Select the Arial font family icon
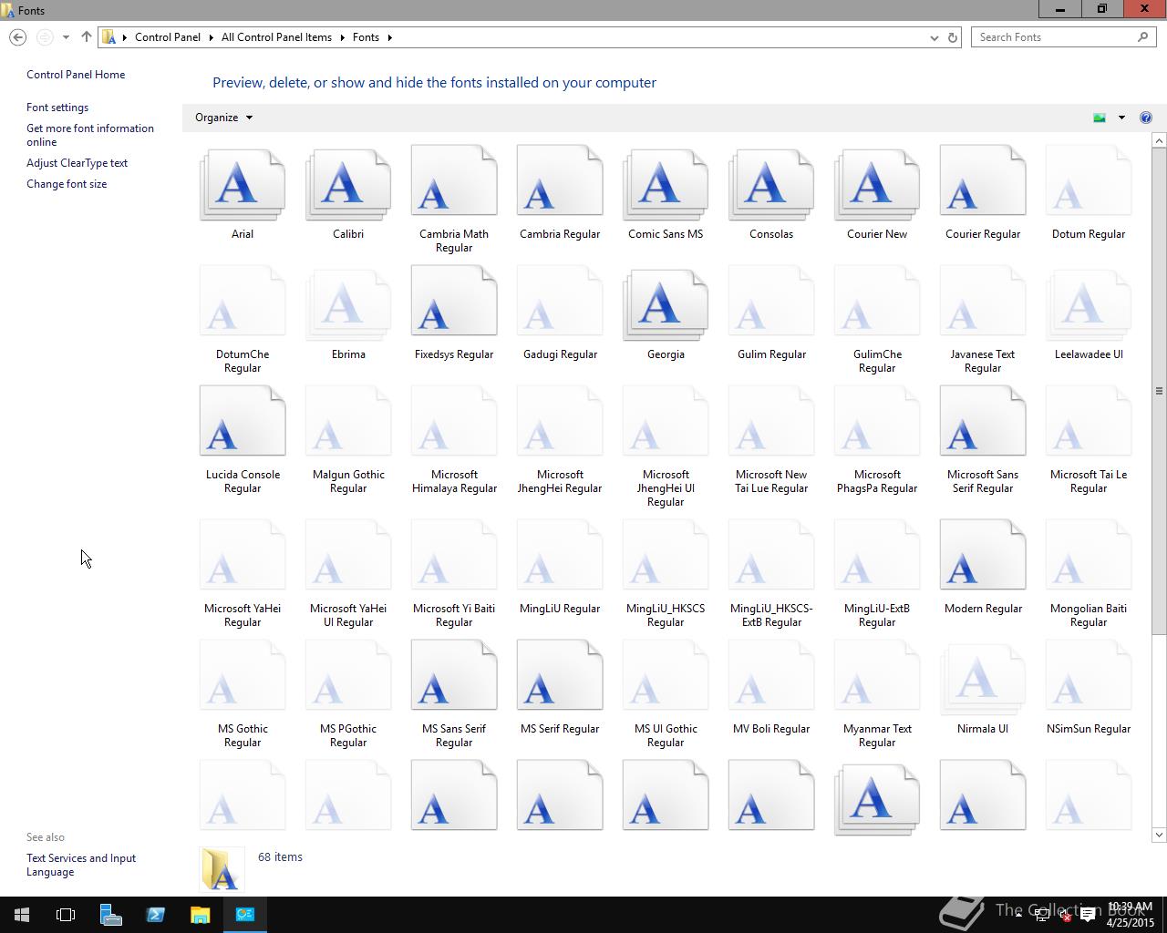The height and width of the screenshot is (933, 1167). 243,185
